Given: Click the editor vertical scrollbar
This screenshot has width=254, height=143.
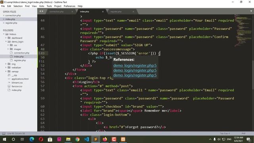Looking at the screenshot, I should 253,75.
